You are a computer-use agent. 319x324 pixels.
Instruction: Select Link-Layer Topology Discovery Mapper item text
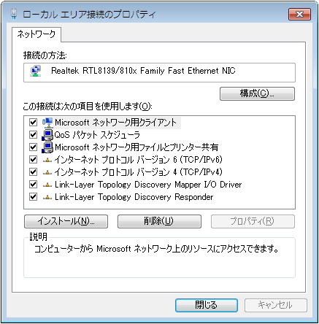[x=148, y=185]
